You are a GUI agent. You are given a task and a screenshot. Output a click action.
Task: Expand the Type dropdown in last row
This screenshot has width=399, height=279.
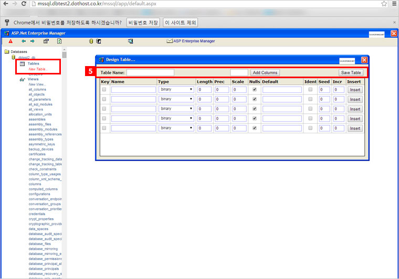tap(176, 128)
